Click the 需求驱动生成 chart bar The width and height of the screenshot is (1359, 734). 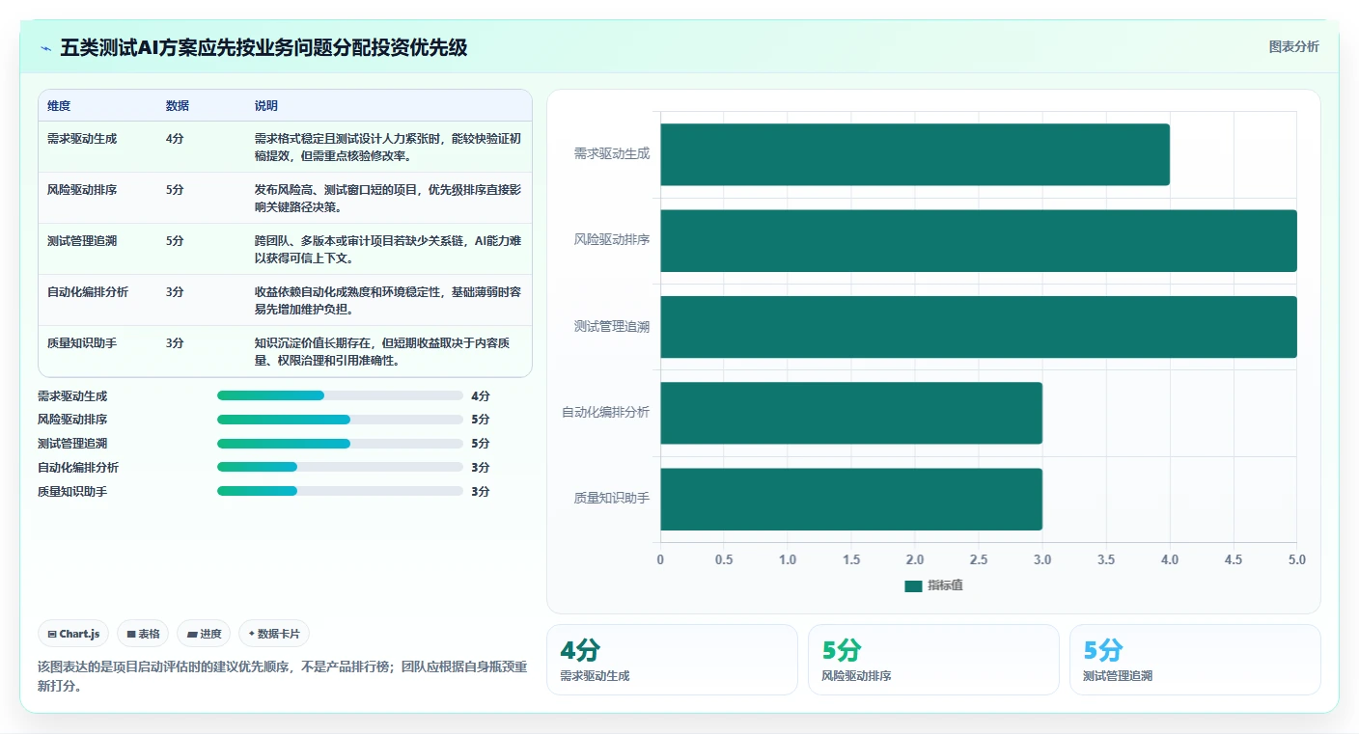pyautogui.click(x=915, y=154)
